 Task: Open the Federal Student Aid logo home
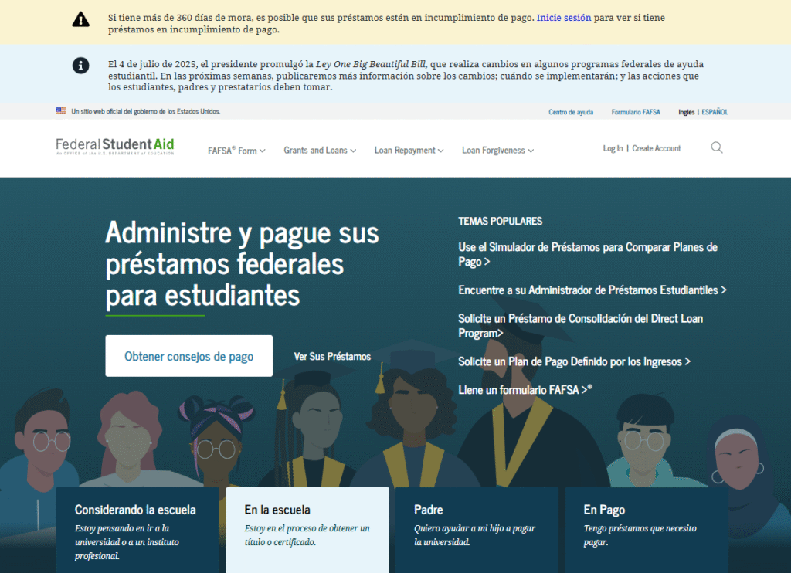point(115,146)
